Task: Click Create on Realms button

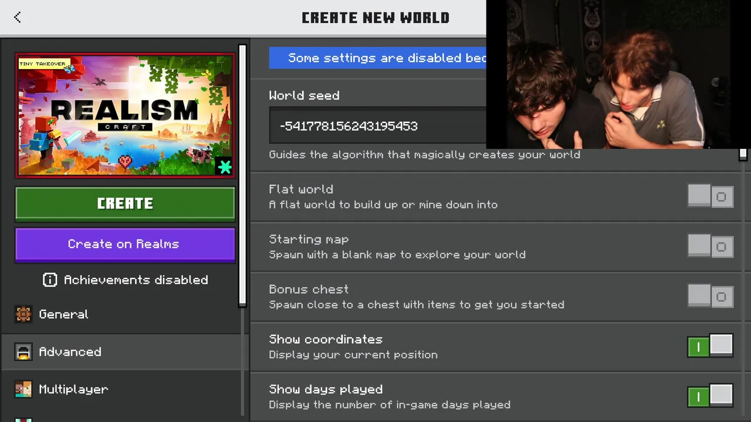Action: [125, 244]
